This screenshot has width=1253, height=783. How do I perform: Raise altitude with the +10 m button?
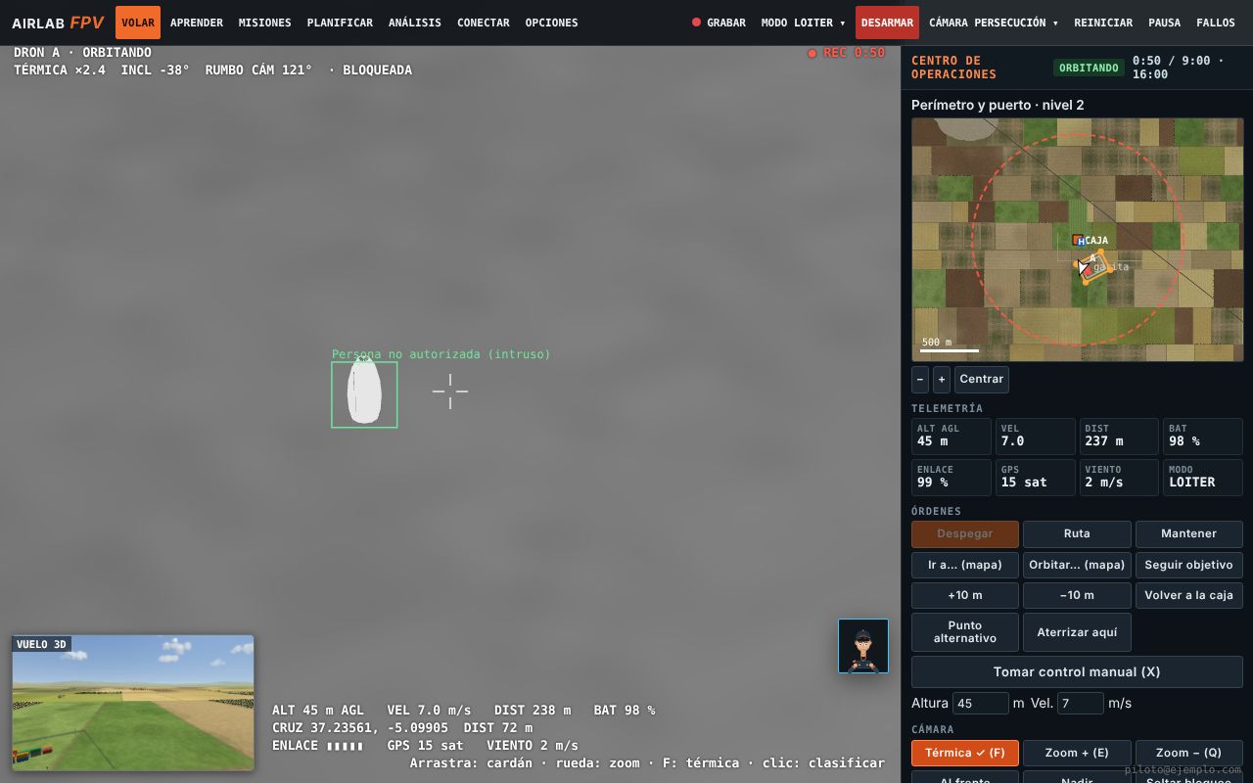pos(965,595)
